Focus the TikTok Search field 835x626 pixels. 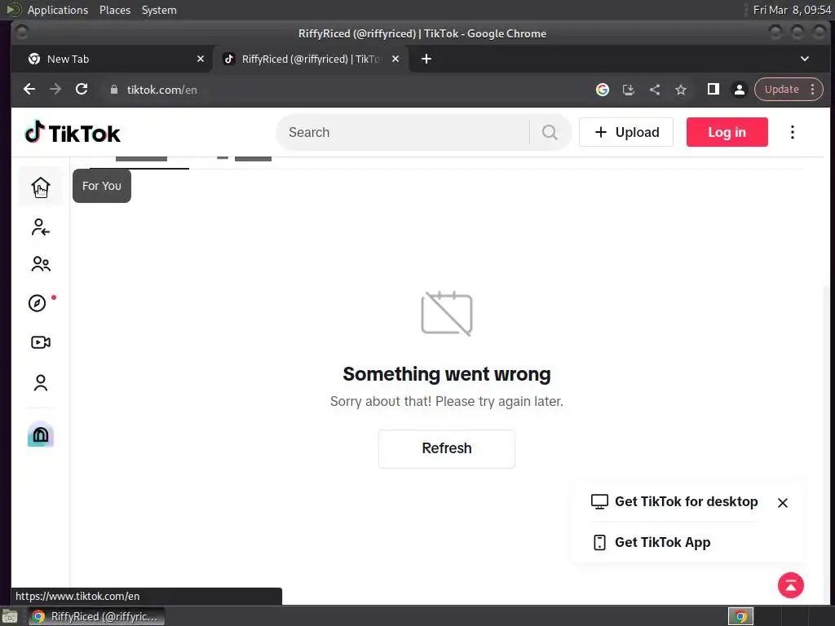pos(404,132)
